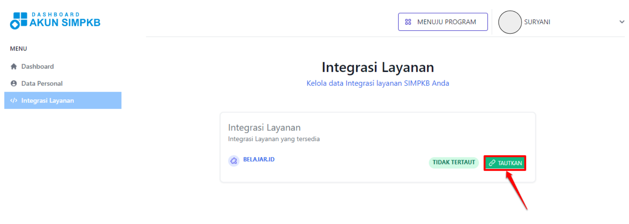
Task: Select the Integrasi Layanan menu item
Action: pos(63,100)
